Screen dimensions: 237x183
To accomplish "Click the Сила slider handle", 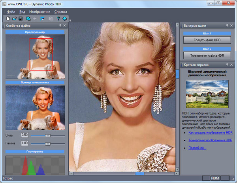I will pyautogui.click(x=48, y=135).
